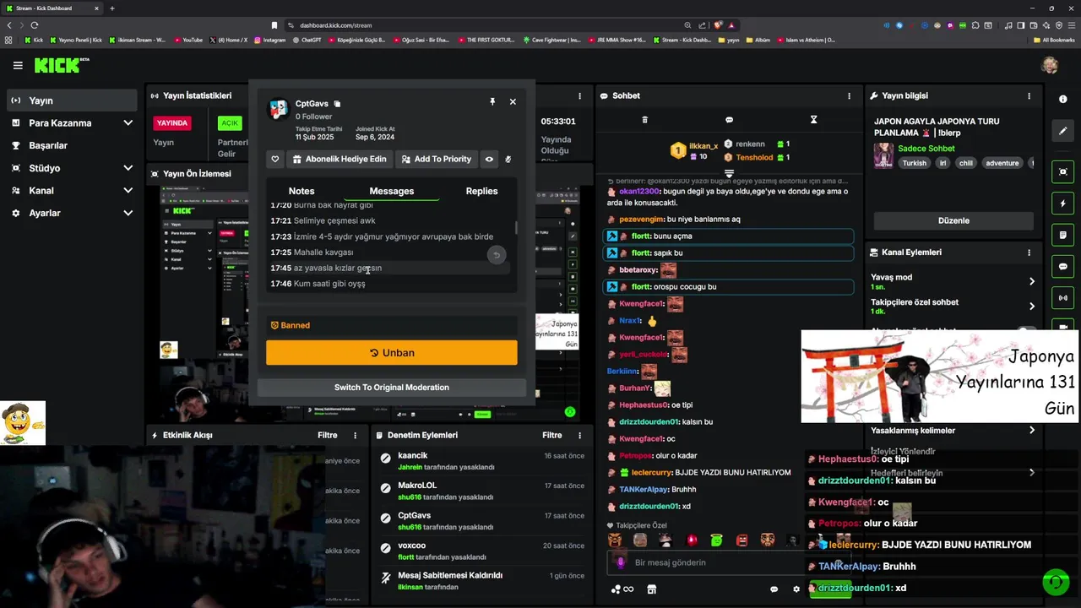This screenshot has height=608, width=1081.
Task: Click pencil edit icon in right sidebar
Action: click(x=1062, y=131)
